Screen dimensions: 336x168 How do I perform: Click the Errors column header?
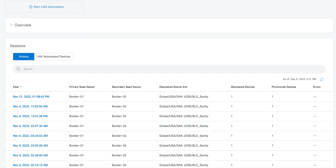tap(317, 87)
